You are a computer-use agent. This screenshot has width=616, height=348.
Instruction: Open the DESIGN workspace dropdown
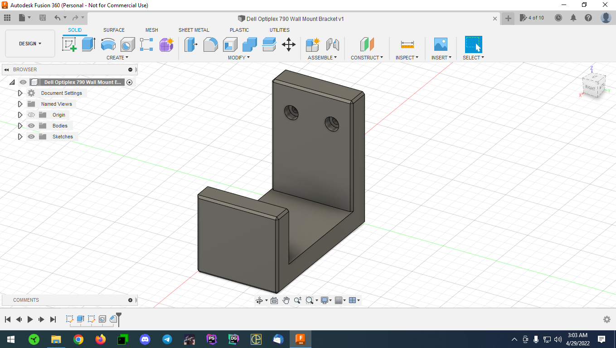30,44
